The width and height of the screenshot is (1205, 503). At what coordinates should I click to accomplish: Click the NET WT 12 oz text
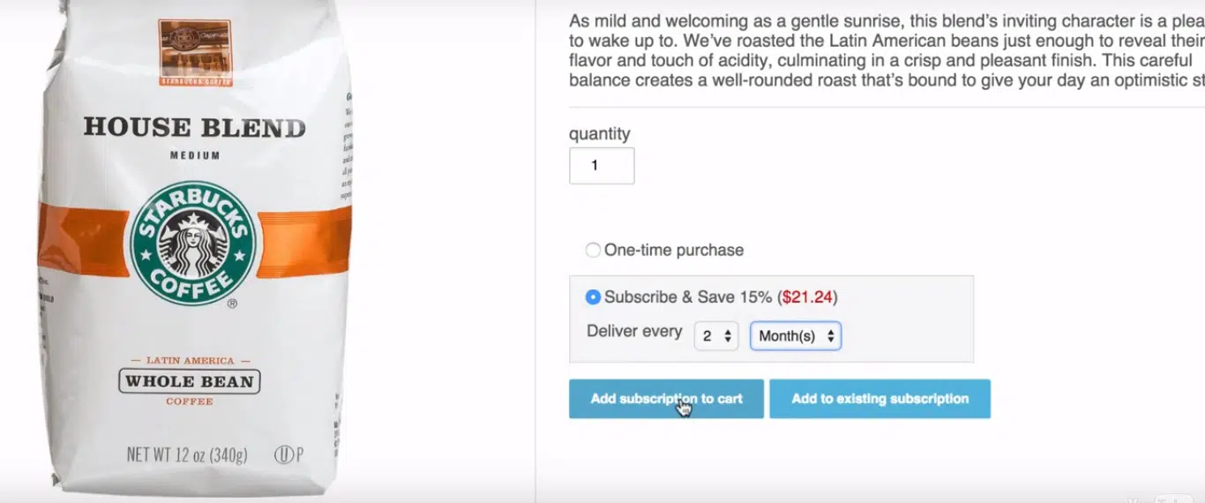point(187,455)
